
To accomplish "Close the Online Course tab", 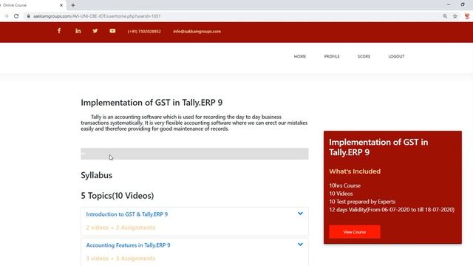I will pos(61,5).
